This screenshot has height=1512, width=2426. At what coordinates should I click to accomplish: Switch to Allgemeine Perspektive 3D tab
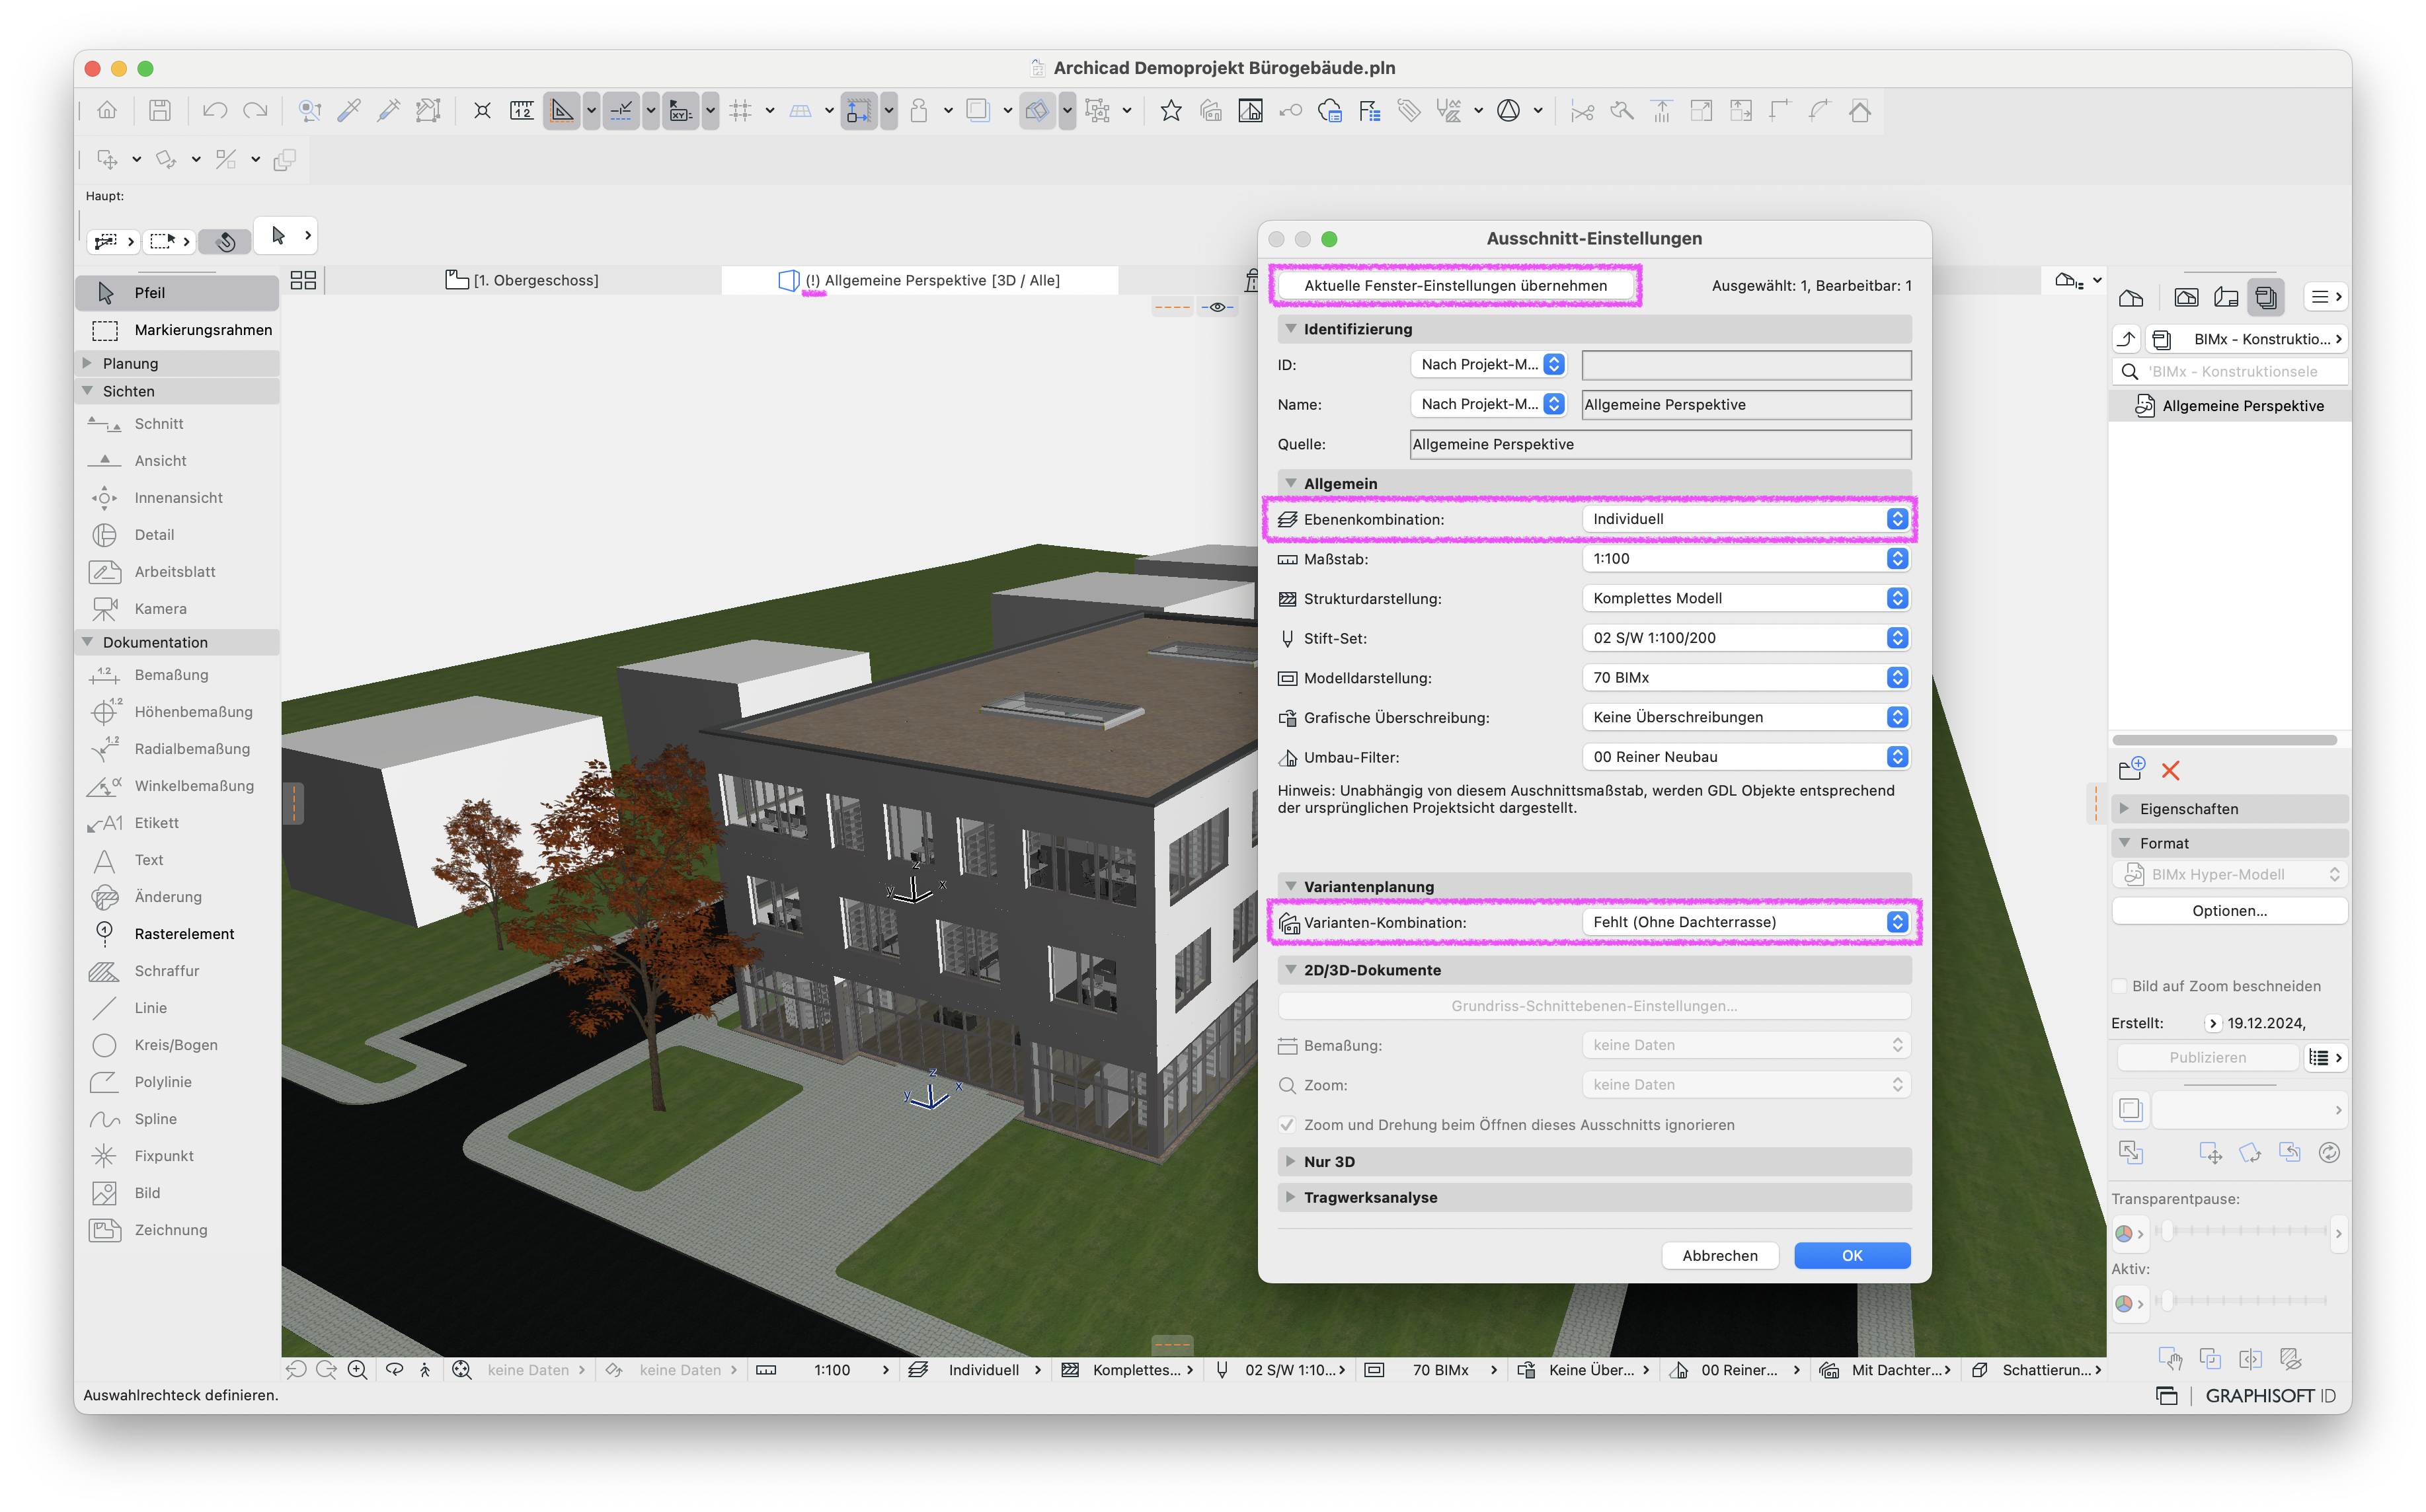(x=919, y=280)
